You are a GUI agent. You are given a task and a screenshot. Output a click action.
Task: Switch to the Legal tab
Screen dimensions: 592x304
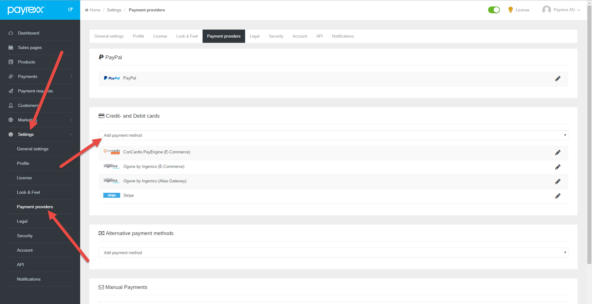(255, 36)
